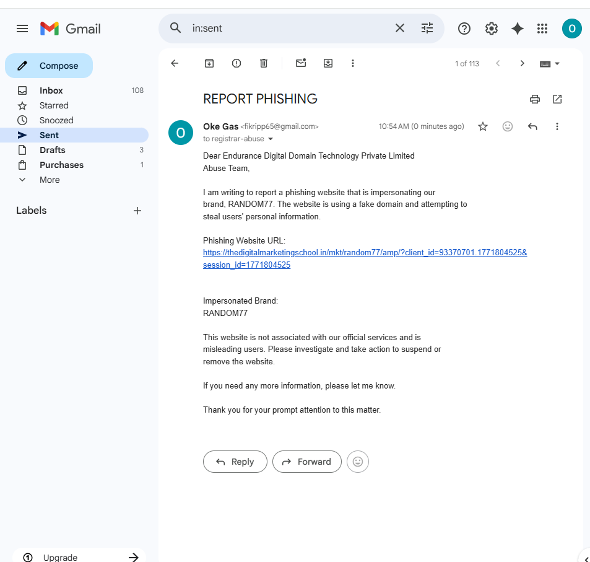Go back to the Sent list
The height and width of the screenshot is (562, 590).
pyautogui.click(x=175, y=63)
